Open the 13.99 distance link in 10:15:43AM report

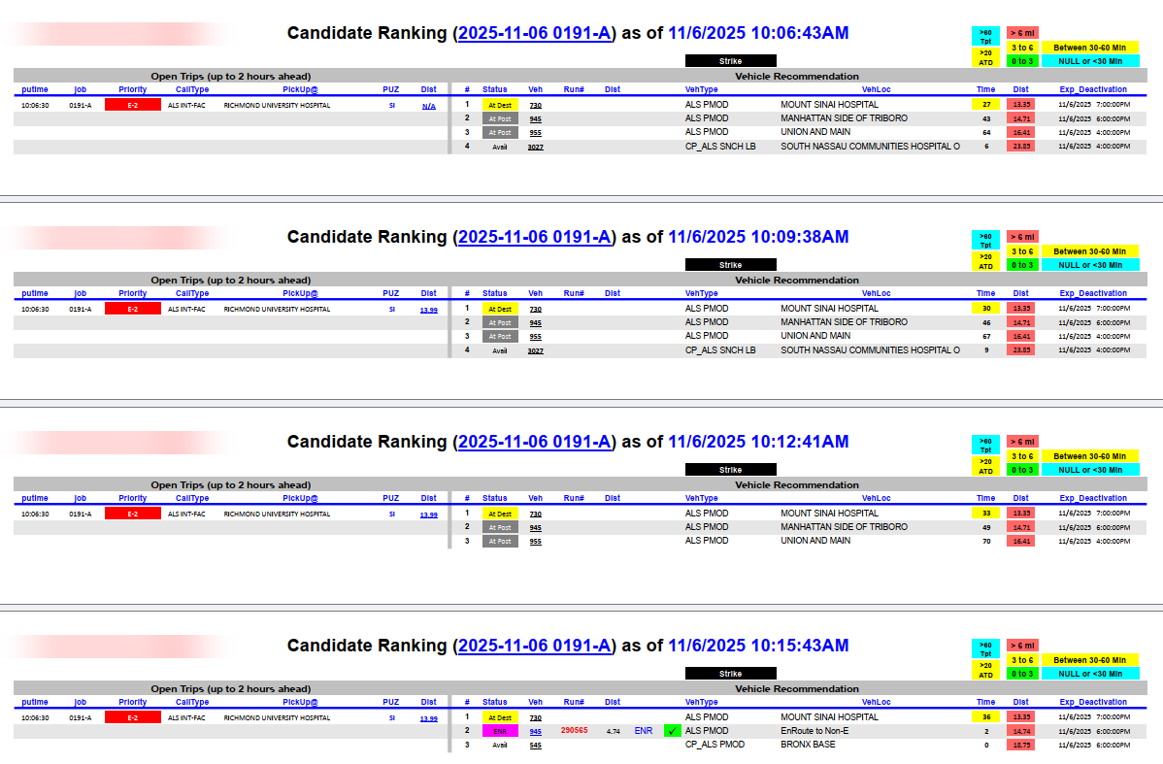[429, 718]
